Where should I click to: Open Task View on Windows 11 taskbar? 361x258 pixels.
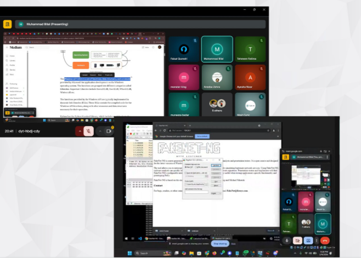click(x=176, y=253)
